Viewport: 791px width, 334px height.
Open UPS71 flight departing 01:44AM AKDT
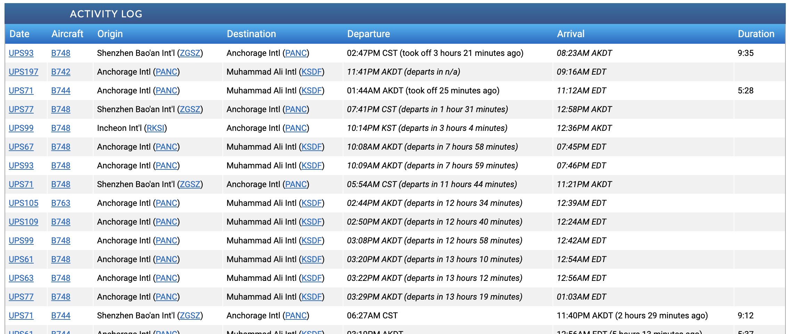21,91
